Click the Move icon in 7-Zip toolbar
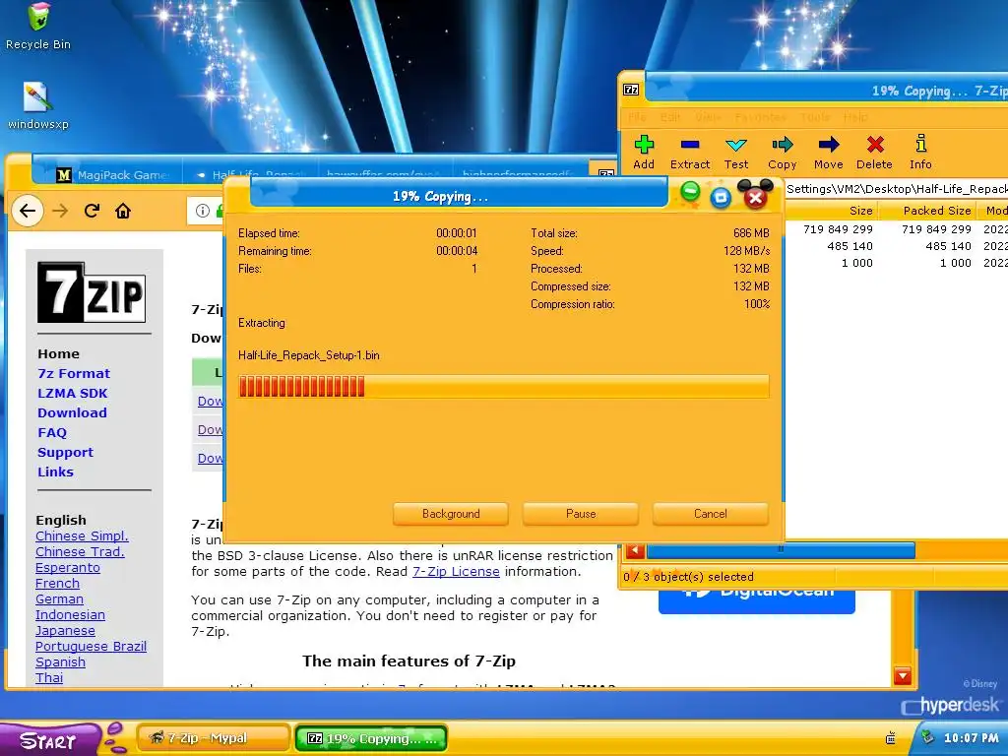Image resolution: width=1008 pixels, height=756 pixels. tap(829, 145)
